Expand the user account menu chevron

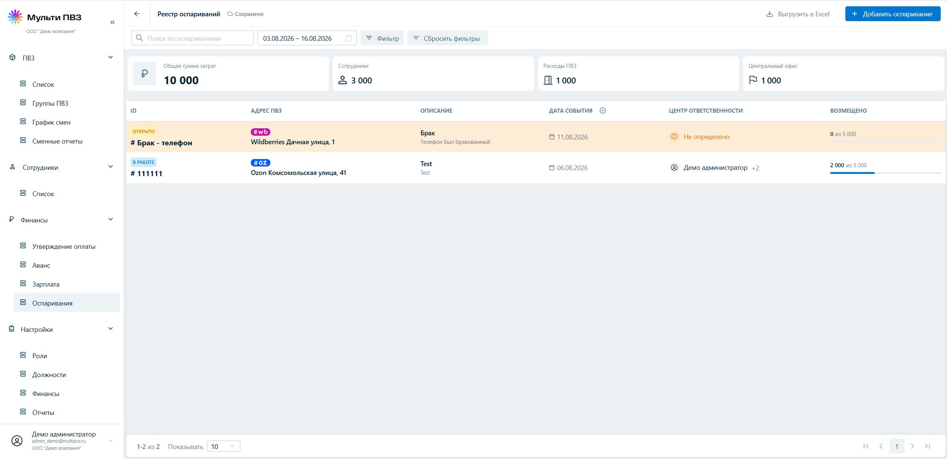[x=111, y=440]
